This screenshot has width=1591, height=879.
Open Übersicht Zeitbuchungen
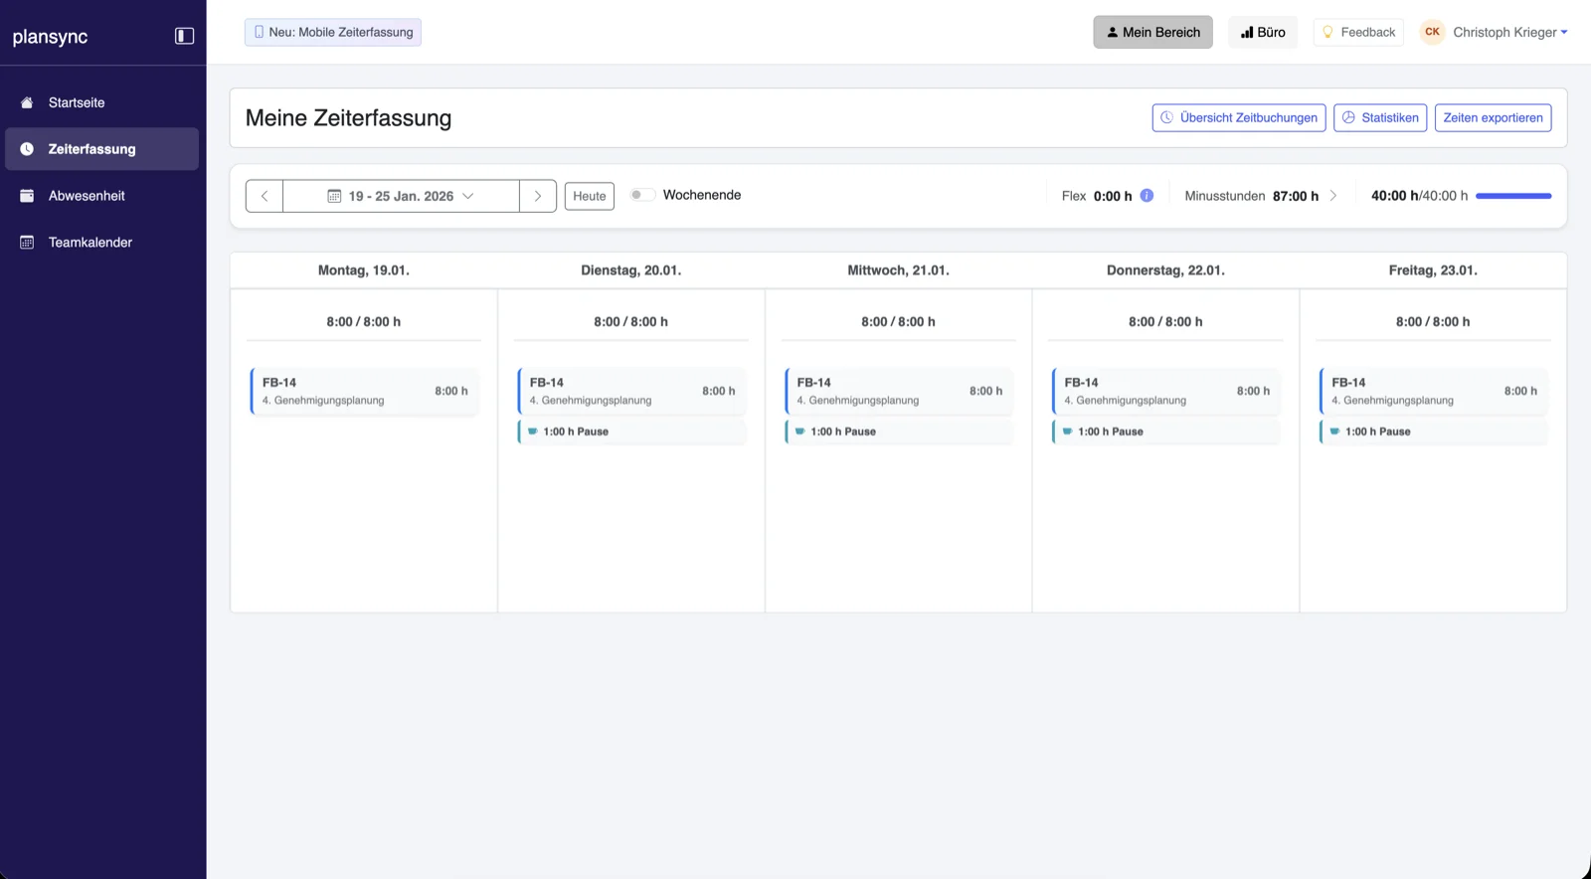1238,117
